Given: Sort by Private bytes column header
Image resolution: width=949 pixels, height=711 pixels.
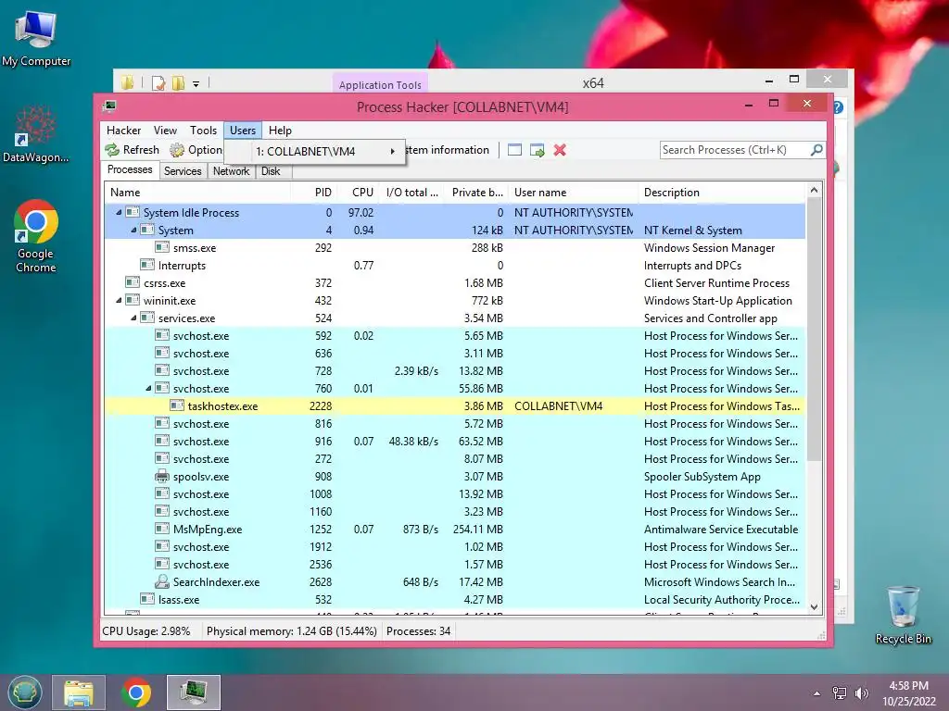Looking at the screenshot, I should (x=477, y=193).
